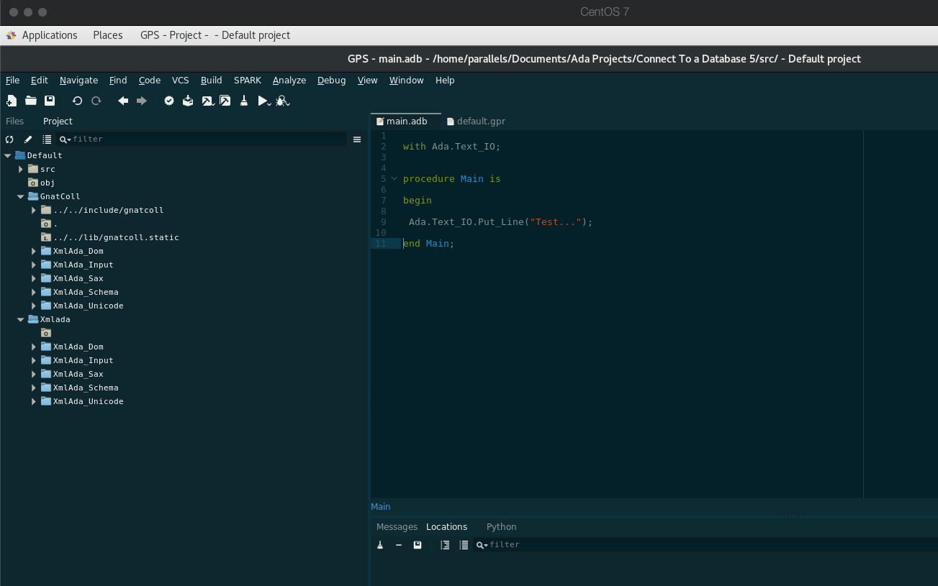
Task: Build main with the hammer arrow icon
Action: (207, 101)
